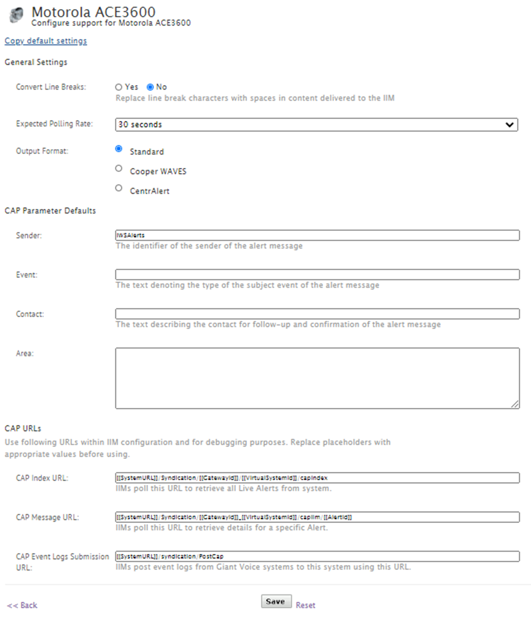Viewport: 531px width, 620px height.
Task: Click the Motorola ACE3600 page title
Action: (94, 12)
